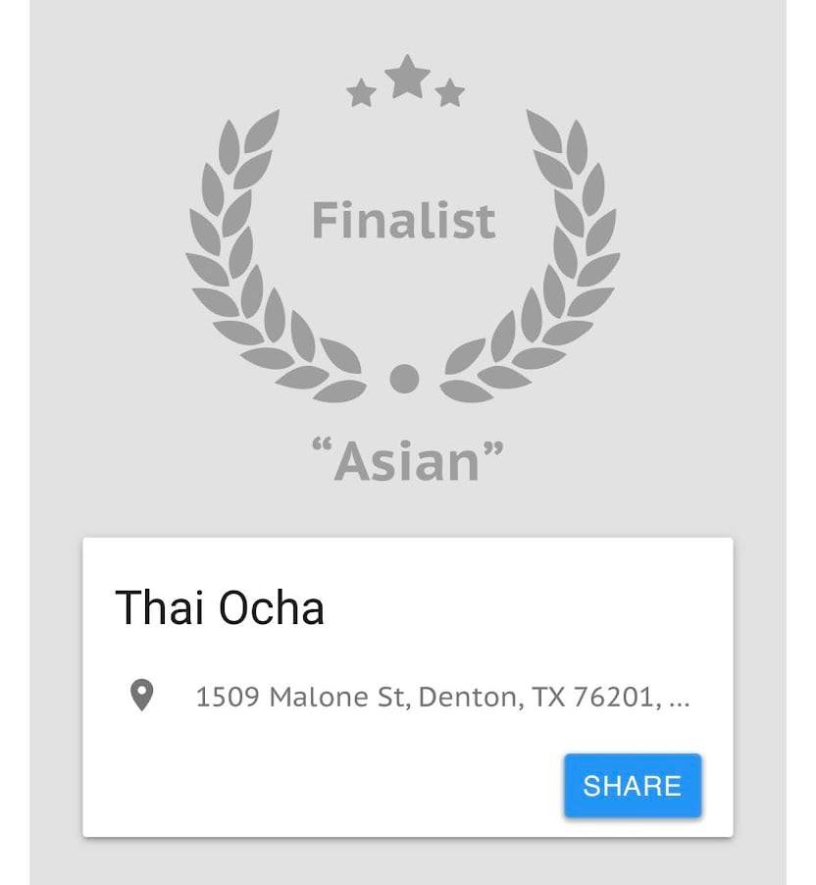The height and width of the screenshot is (885, 816).
Task: Click the dot at the wreath's base
Action: click(x=404, y=378)
